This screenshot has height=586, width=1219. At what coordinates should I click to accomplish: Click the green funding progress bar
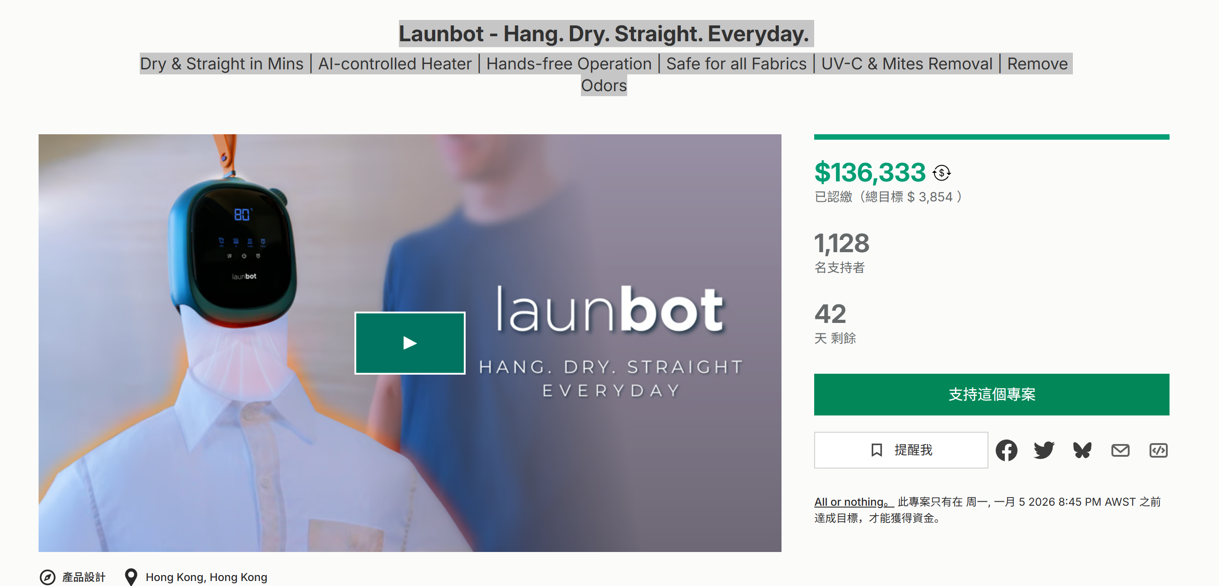coord(991,137)
